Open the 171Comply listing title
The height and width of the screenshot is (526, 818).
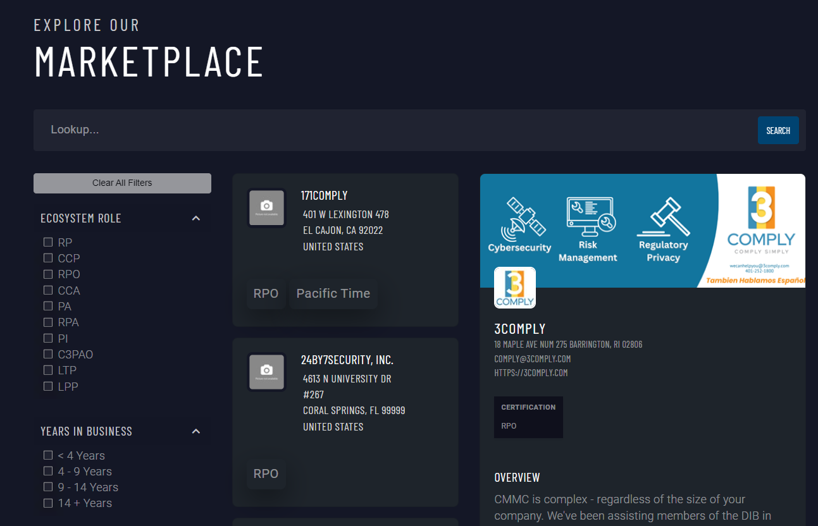[x=324, y=195]
